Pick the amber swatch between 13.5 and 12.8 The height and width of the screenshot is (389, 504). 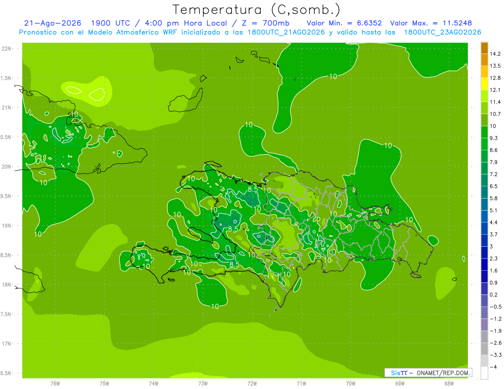484,72
